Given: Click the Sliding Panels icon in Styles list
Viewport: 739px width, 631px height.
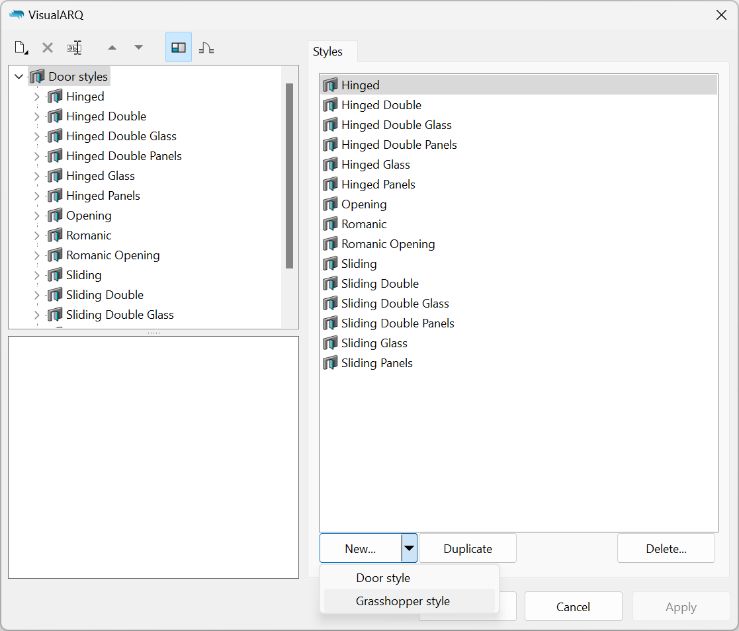Looking at the screenshot, I should pyautogui.click(x=330, y=363).
